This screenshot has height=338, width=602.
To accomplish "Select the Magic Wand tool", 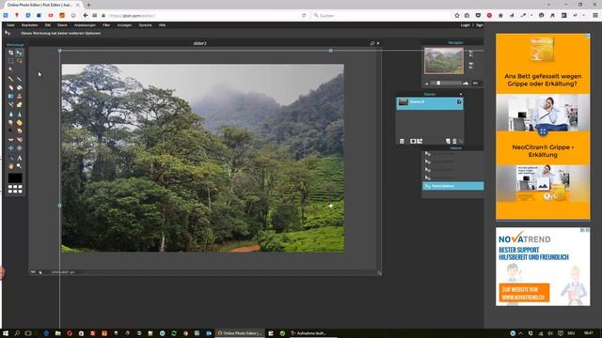I will coord(10,69).
